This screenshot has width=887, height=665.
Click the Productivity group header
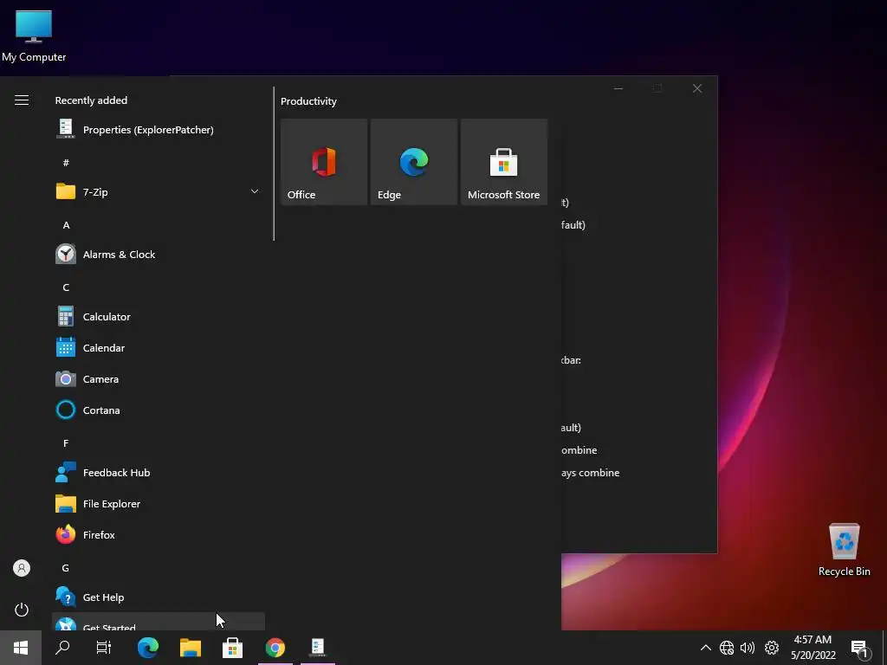point(308,101)
